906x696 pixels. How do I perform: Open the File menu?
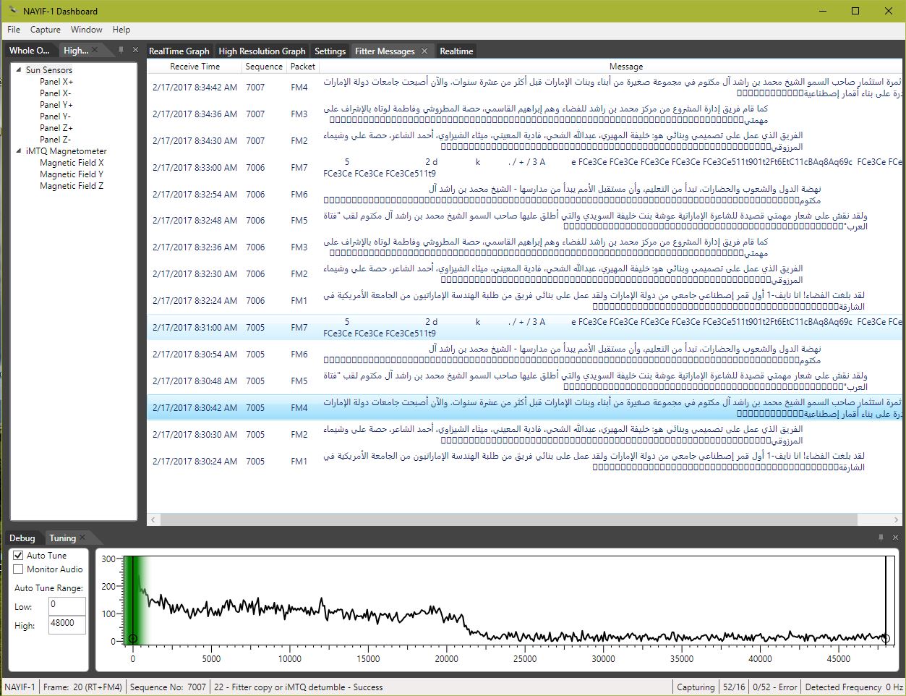(14, 30)
